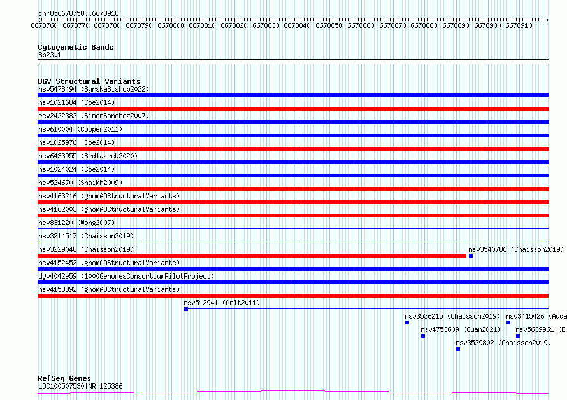The width and height of the screenshot is (567, 400).
Task: Click the 6678870 ruler position
Action: pyautogui.click(x=392, y=25)
